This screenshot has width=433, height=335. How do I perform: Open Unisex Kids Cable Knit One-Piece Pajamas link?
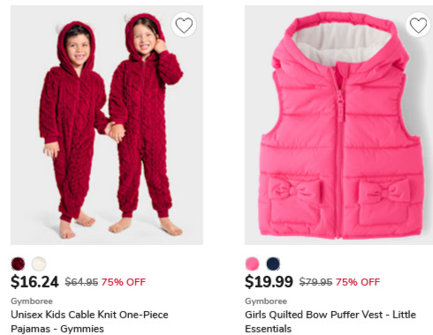pyautogui.click(x=89, y=322)
